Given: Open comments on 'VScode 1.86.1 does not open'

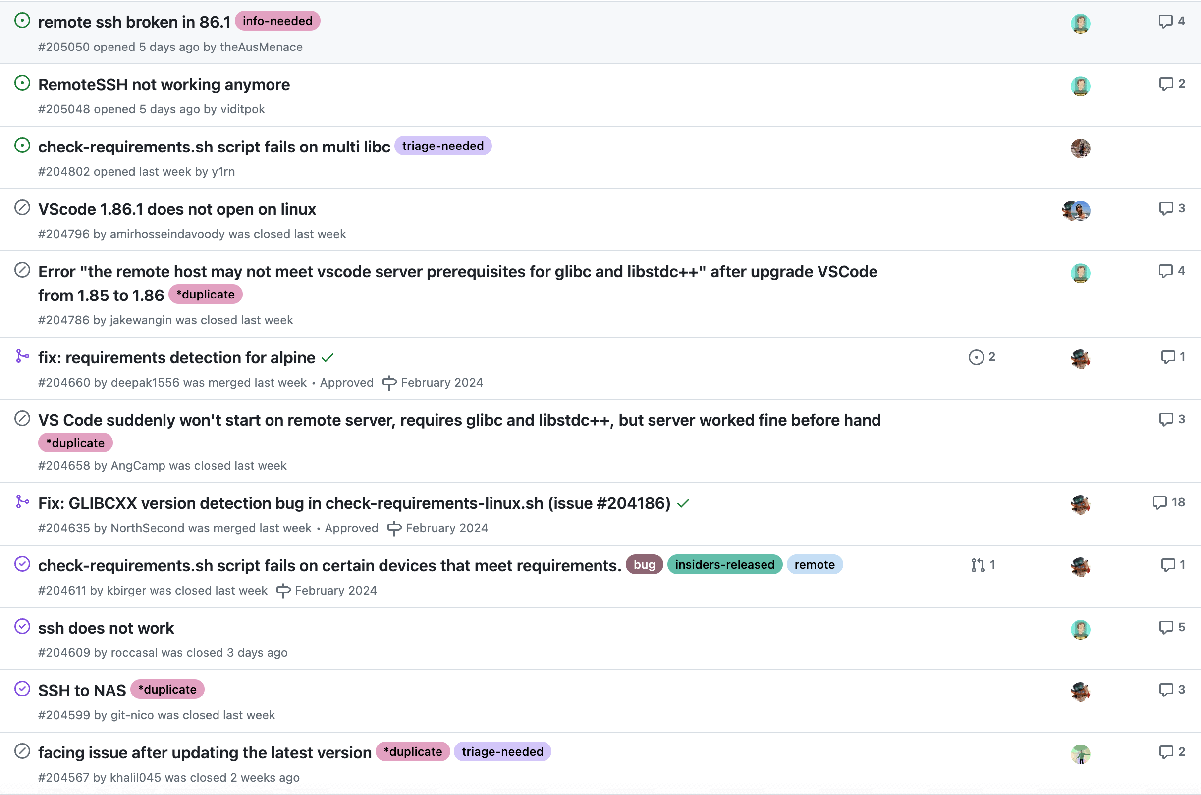Looking at the screenshot, I should [x=1172, y=208].
